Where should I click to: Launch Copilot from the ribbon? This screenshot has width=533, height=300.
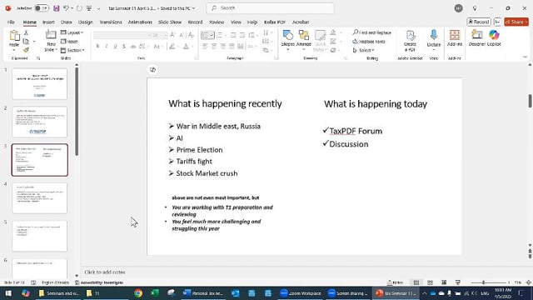pos(494,38)
